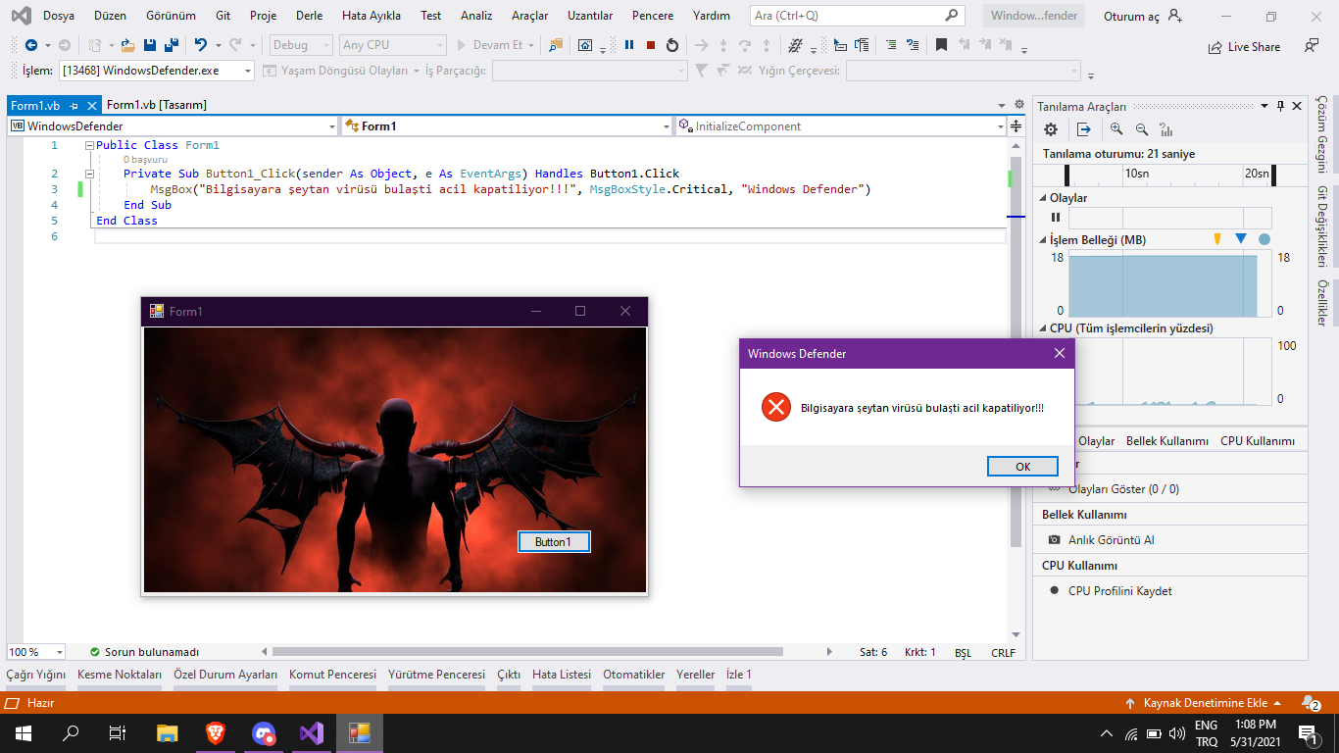This screenshot has height=753, width=1339.
Task: Open the Windows Start menu
Action: click(23, 732)
